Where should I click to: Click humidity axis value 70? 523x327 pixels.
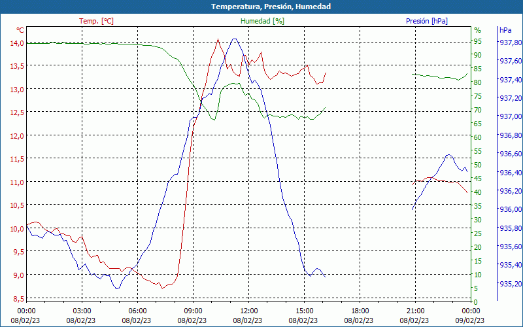pyautogui.click(x=478, y=110)
